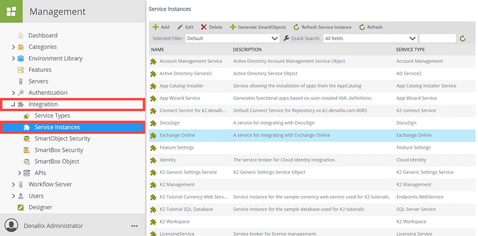Select the Account Management Service row name
Viewport: 478px width, 236px height.
pos(191,62)
